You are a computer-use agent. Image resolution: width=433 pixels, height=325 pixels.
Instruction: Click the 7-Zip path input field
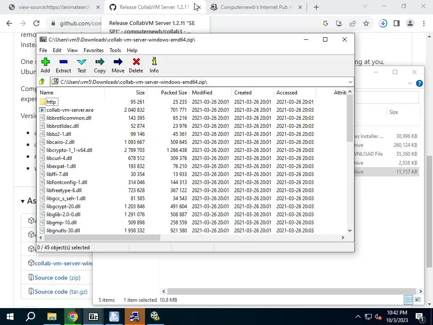(x=199, y=82)
